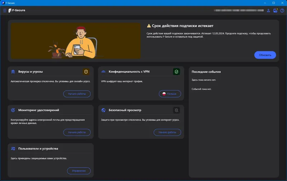Open the Безопасный просмотр card title

tap(125, 110)
